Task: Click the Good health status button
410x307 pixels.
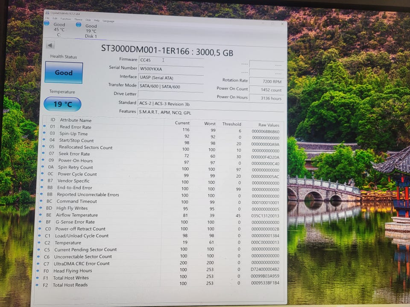Action: tap(64, 72)
